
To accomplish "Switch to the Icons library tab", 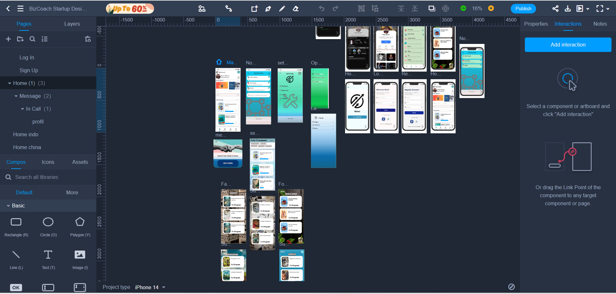I will (48, 162).
